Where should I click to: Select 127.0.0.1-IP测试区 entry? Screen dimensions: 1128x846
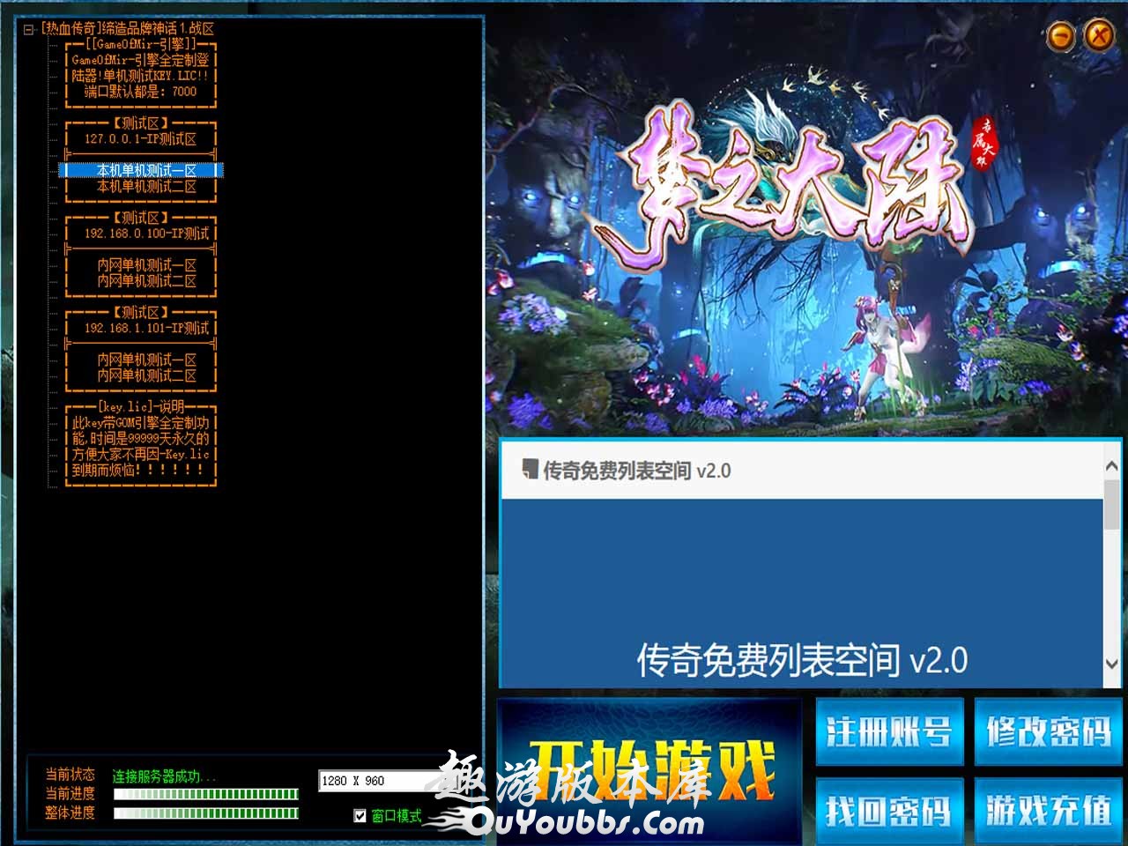[x=141, y=138]
